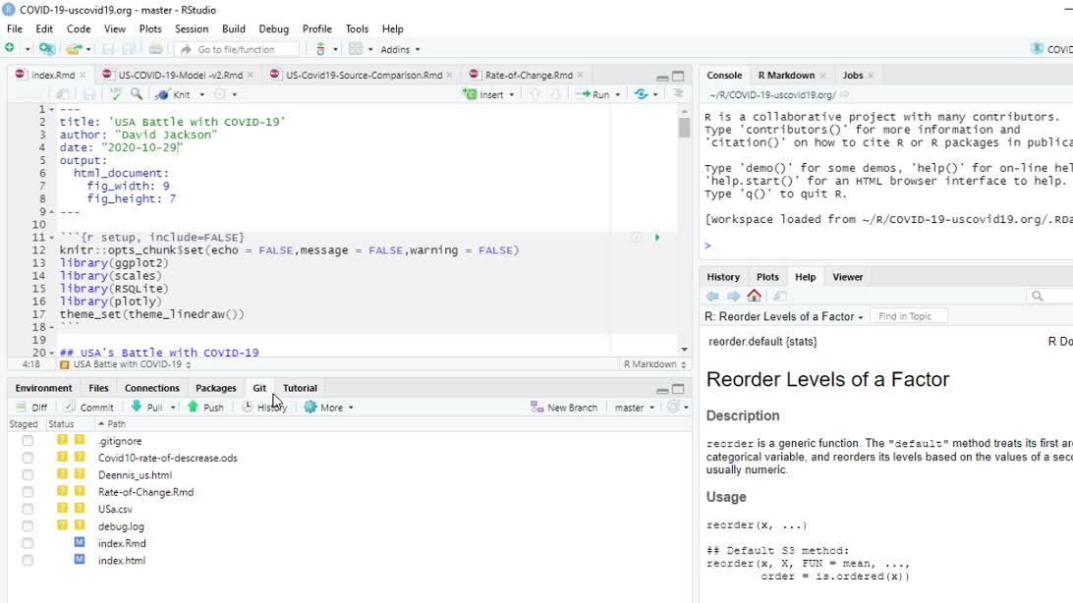Stage index.Rmd checkbox
The width and height of the screenshot is (1073, 603).
pos(28,543)
